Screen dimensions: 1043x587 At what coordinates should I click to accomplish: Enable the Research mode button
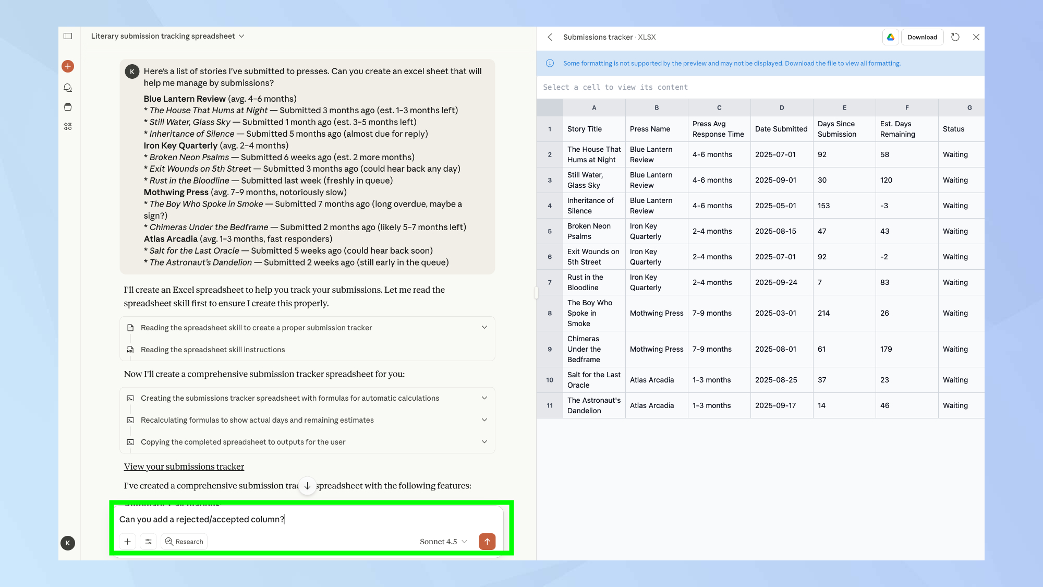point(184,542)
